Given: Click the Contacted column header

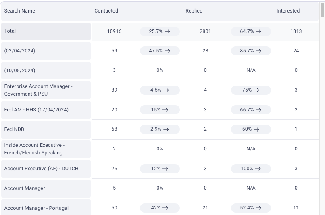Looking at the screenshot, I should pyautogui.click(x=106, y=11).
